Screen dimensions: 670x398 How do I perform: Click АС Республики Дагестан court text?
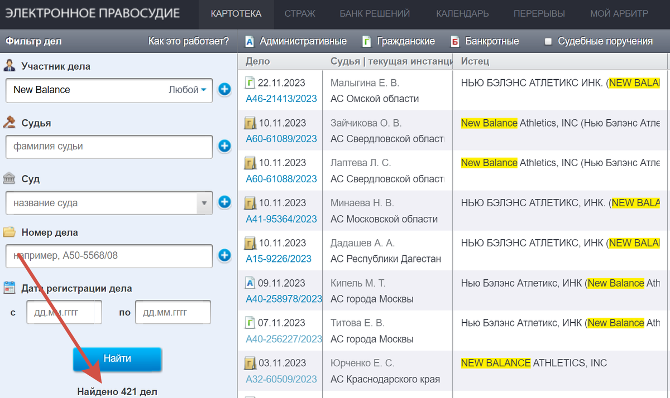pos(386,259)
